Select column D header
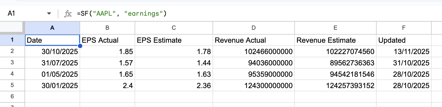Image resolution: width=442 pixels, height=107 pixels. pos(254,28)
